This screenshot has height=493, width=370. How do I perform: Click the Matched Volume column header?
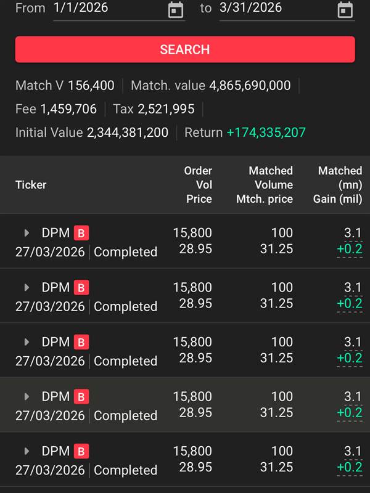[265, 184]
